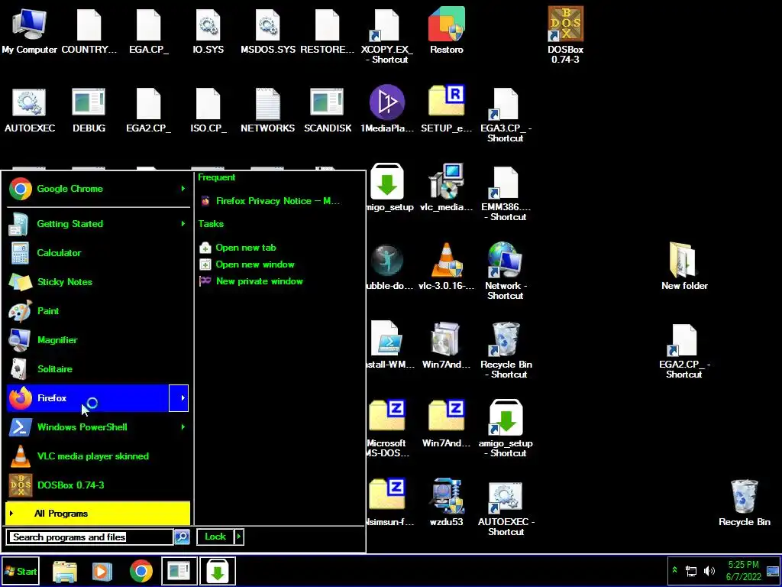Open the EMM386 - Shortcut icon
Screen dimensions: 782x587
coord(506,193)
